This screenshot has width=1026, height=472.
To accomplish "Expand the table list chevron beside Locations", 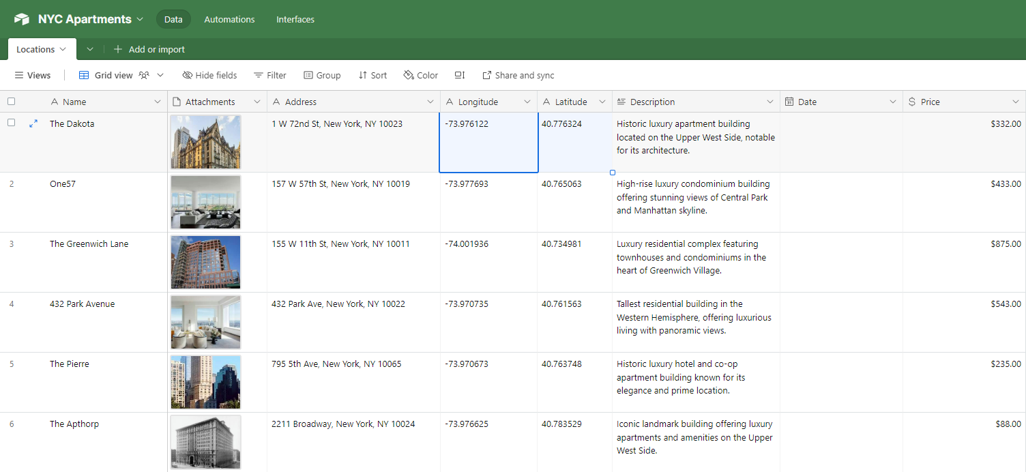I will [89, 49].
